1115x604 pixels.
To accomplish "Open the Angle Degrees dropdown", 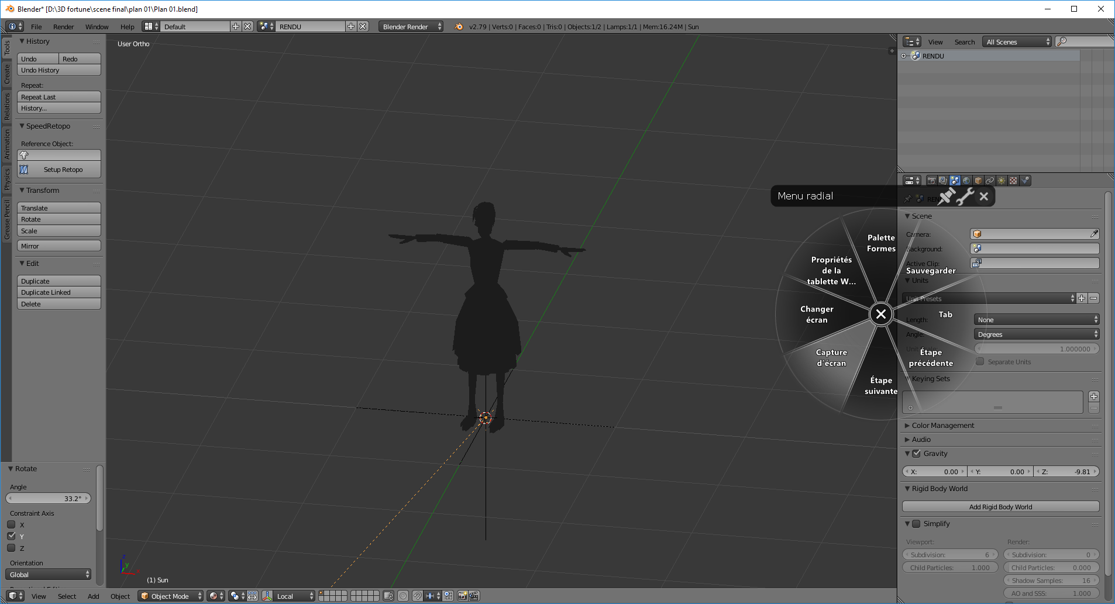I will click(1037, 334).
